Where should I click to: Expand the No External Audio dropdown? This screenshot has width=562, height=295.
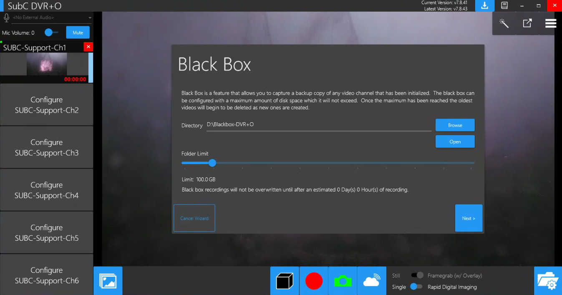[90, 18]
